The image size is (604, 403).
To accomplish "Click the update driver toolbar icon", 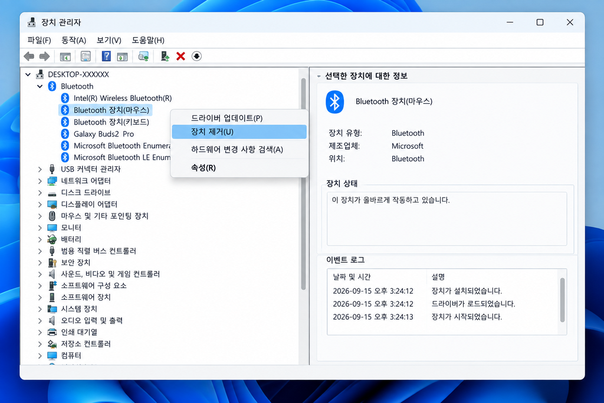I will pyautogui.click(x=165, y=56).
